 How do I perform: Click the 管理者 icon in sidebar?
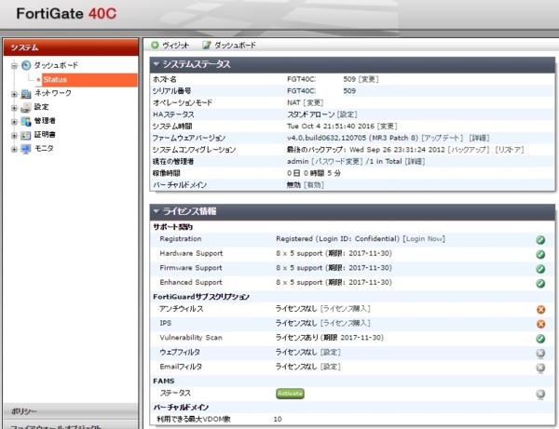pyautogui.click(x=26, y=121)
